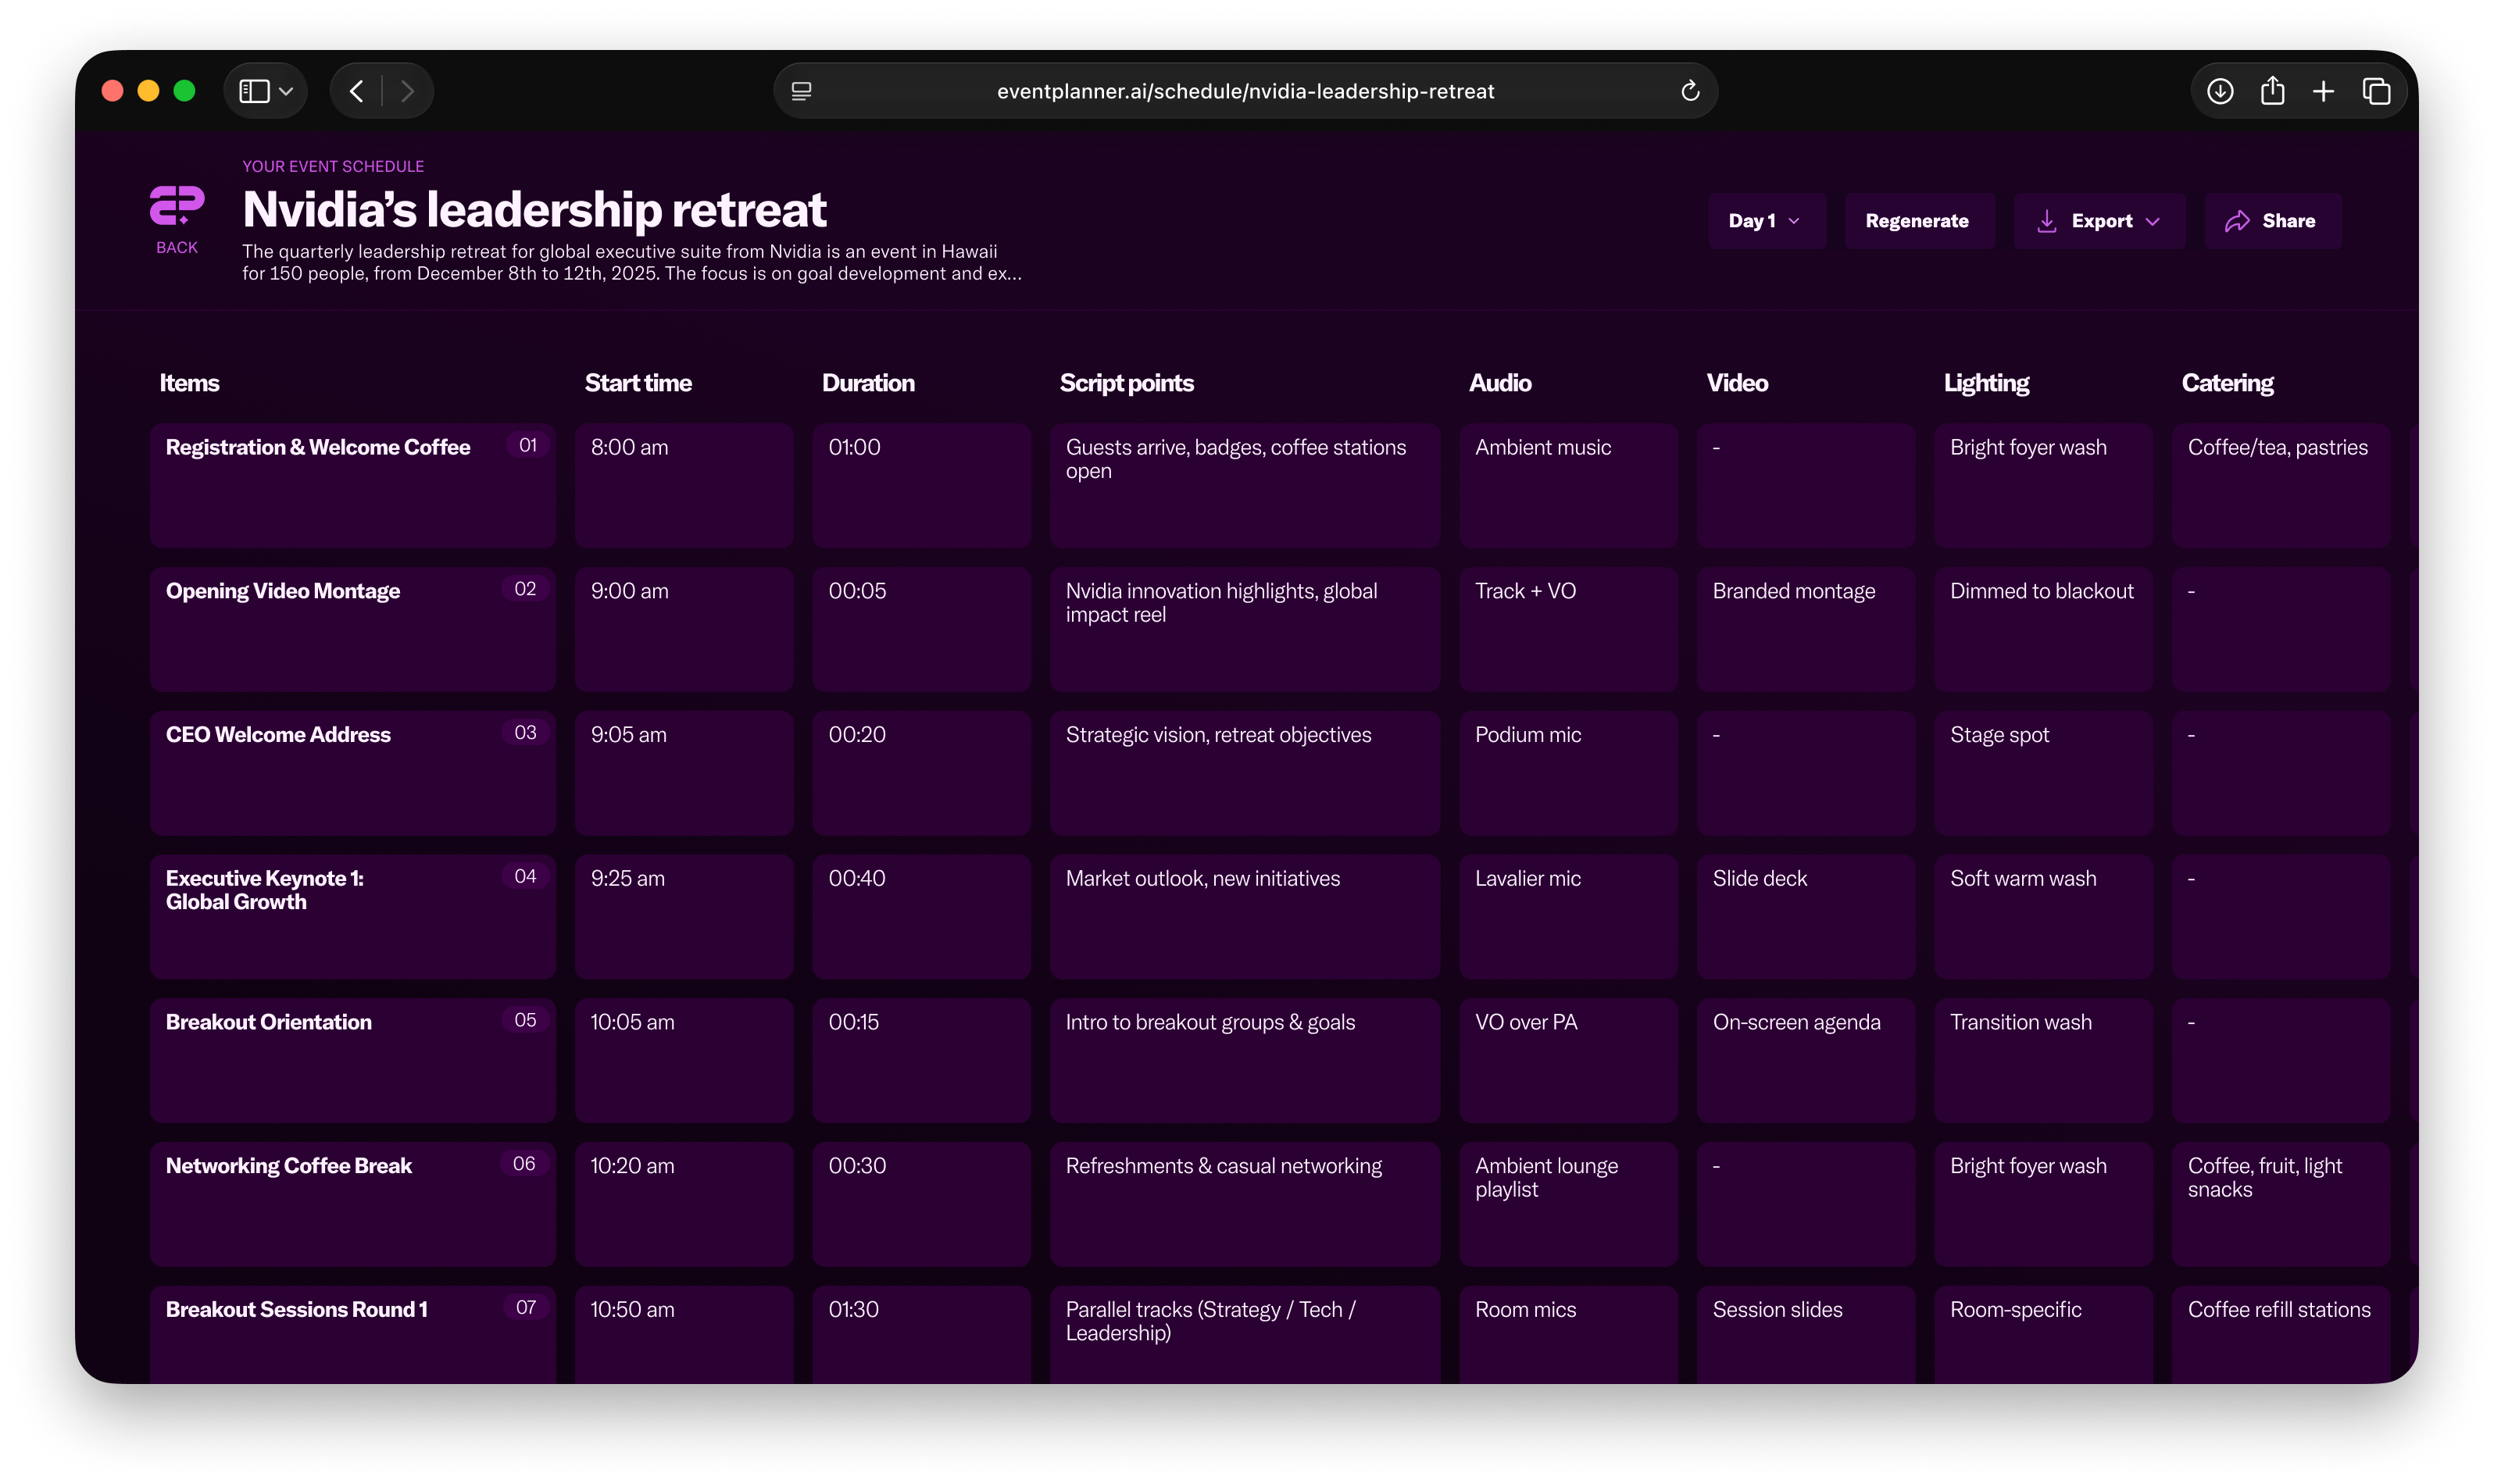The image size is (2494, 1484).
Task: Open a new browser tab
Action: coord(2324,90)
